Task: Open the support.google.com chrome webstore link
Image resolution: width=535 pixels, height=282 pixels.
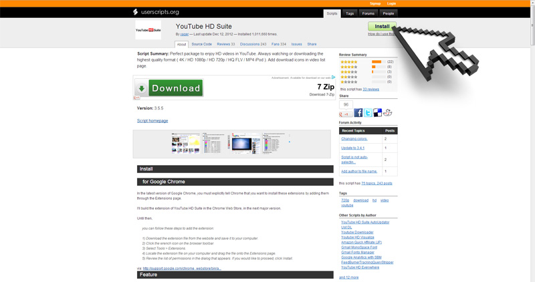Action: point(182,269)
